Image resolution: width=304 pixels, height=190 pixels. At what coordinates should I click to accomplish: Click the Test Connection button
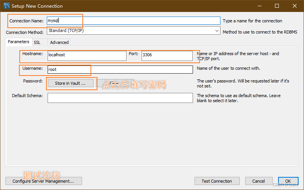217,181
